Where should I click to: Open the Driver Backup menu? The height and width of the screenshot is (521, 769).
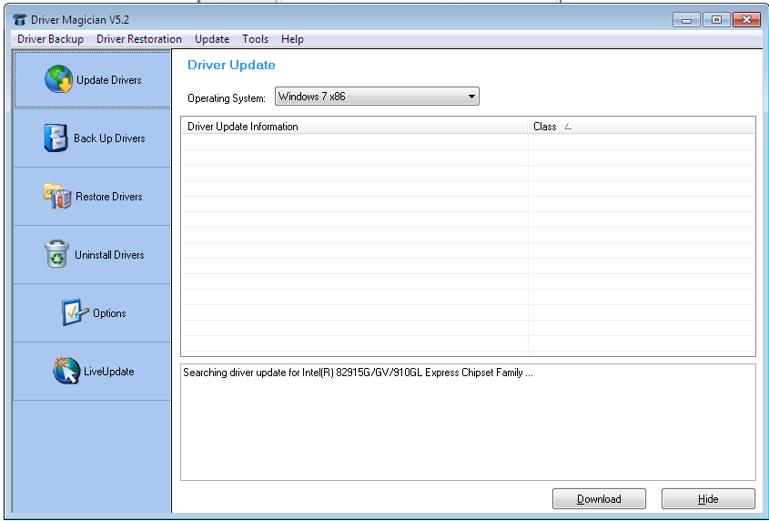click(x=50, y=39)
